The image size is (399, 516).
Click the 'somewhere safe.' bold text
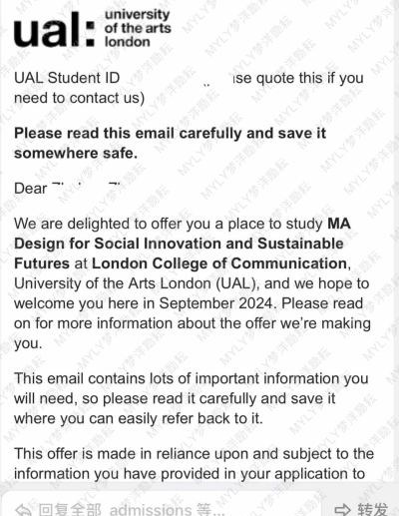point(76,154)
